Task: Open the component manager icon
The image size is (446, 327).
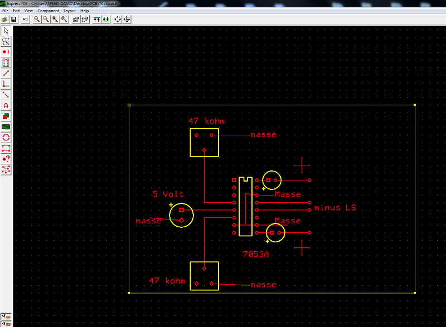Action: point(85,19)
